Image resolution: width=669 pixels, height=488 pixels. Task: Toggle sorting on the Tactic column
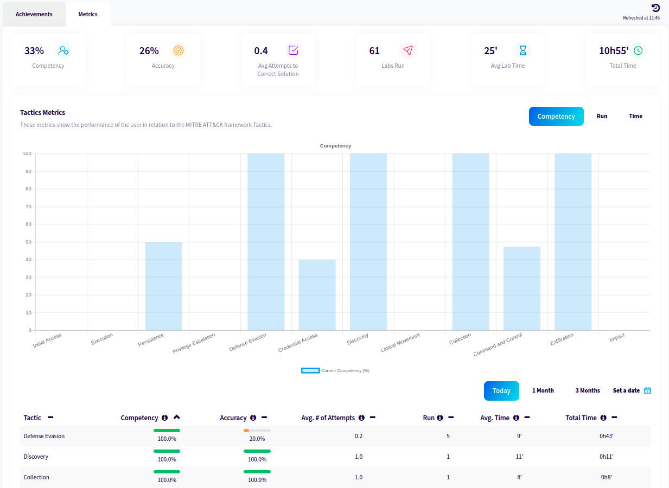pyautogui.click(x=50, y=418)
